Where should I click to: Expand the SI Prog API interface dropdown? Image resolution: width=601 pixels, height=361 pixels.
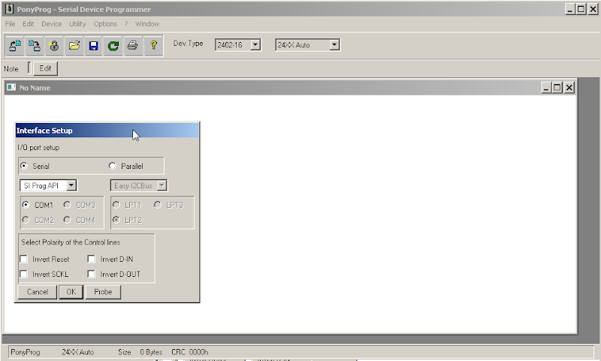click(71, 185)
